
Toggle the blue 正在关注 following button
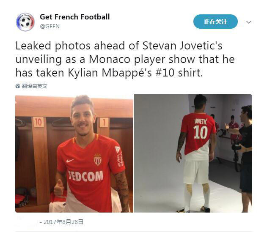(215, 22)
